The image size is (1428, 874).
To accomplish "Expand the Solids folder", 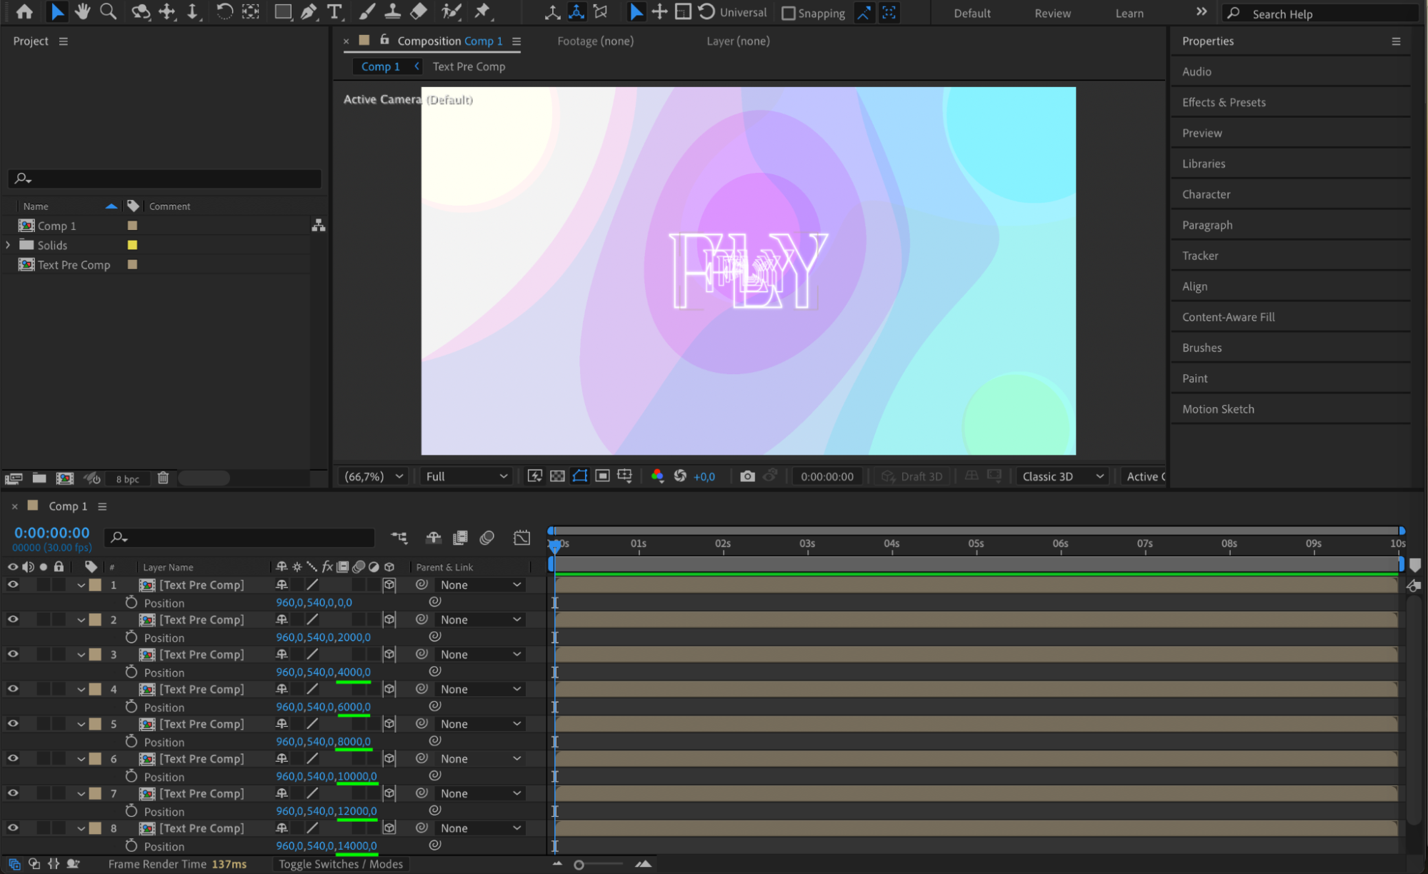I will [8, 245].
